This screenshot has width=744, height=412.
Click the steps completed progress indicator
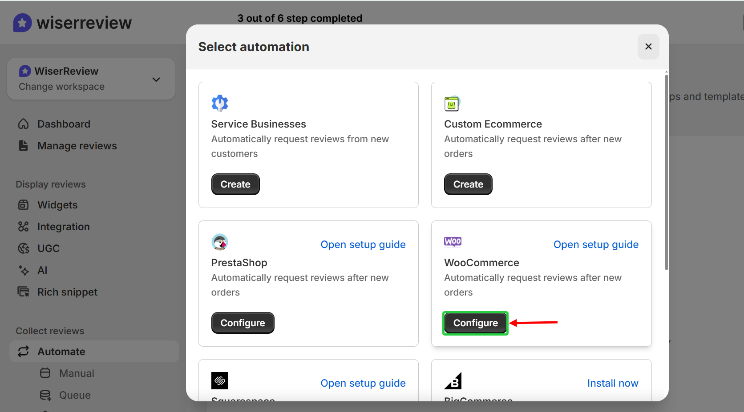pos(299,18)
